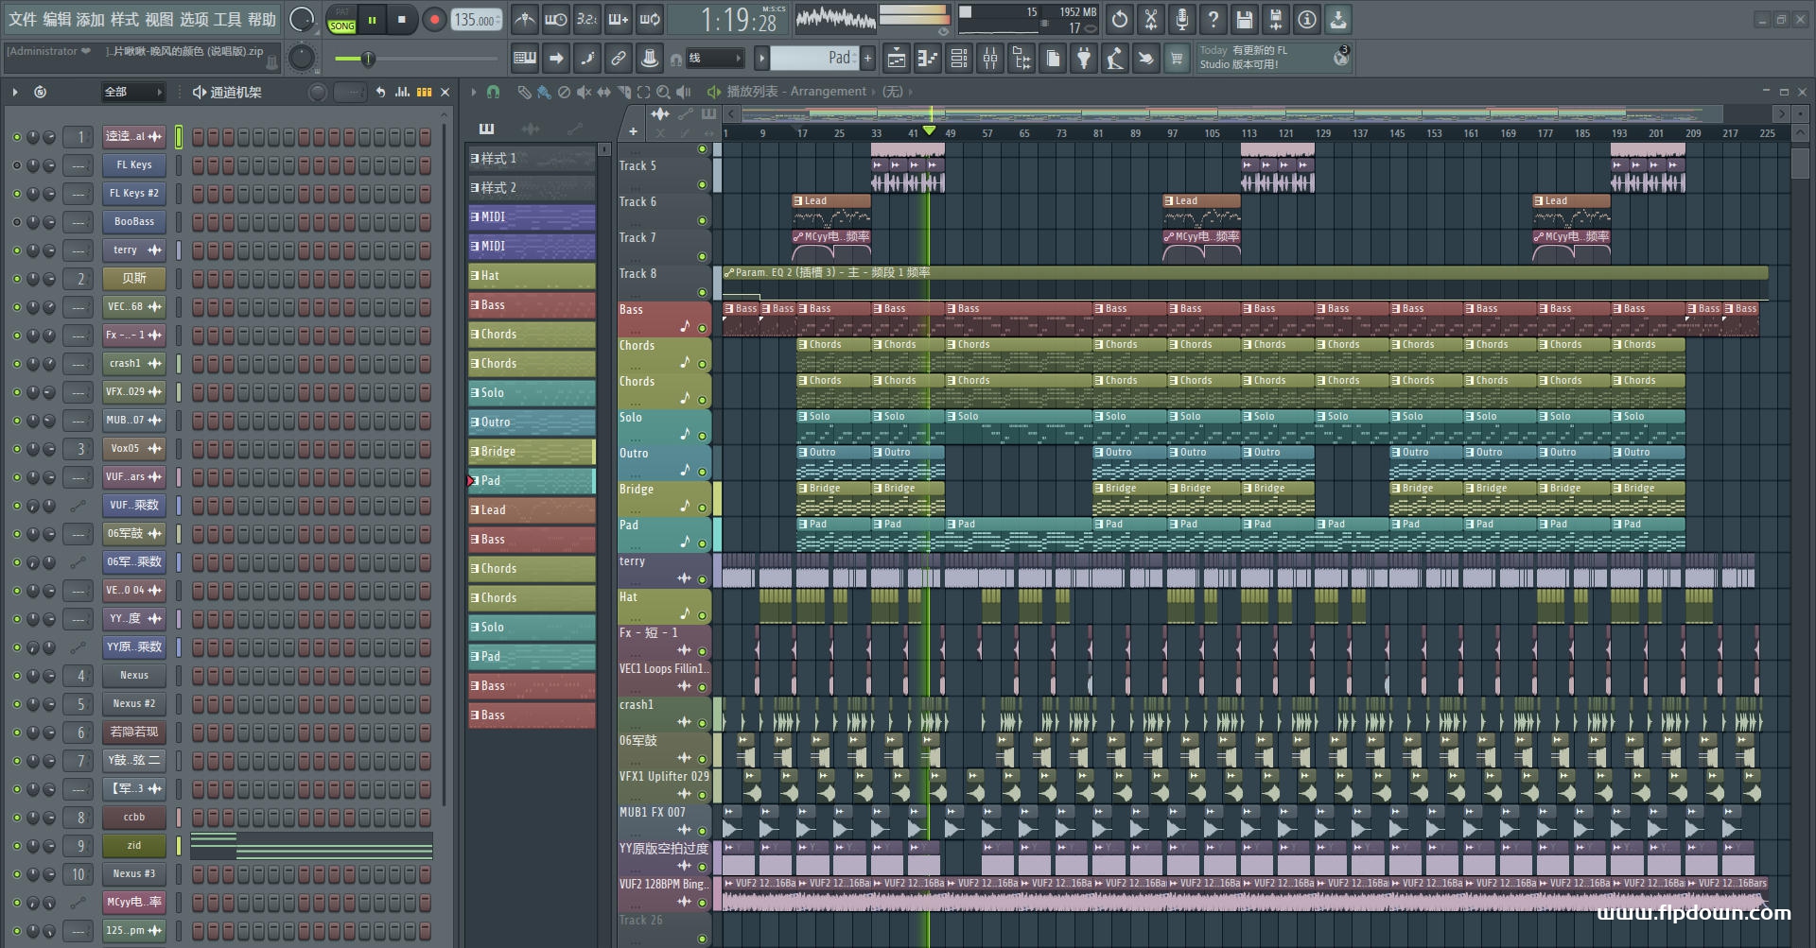This screenshot has height=948, width=1816.
Task: Toggle mute switch on Hat playlist track
Action: 702,615
